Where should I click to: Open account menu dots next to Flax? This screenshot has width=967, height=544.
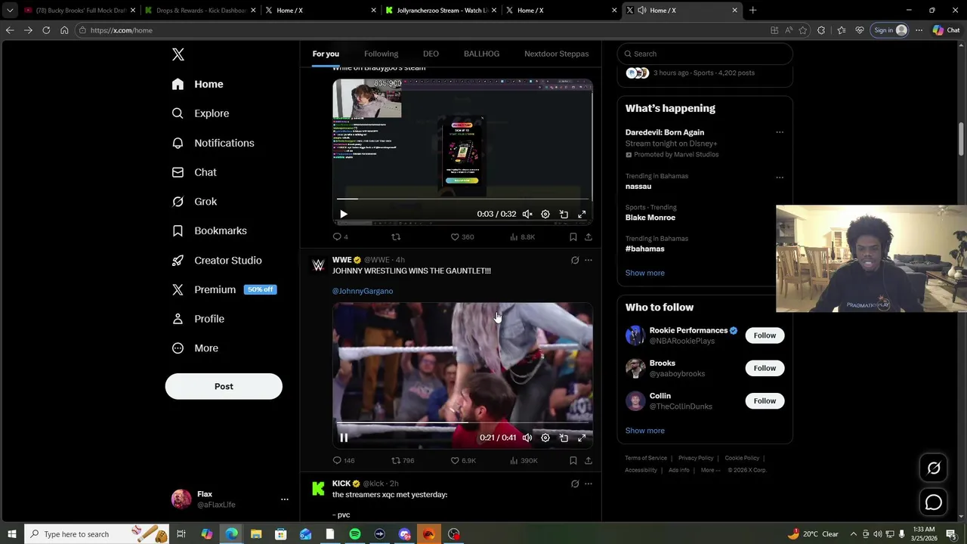[x=285, y=499]
